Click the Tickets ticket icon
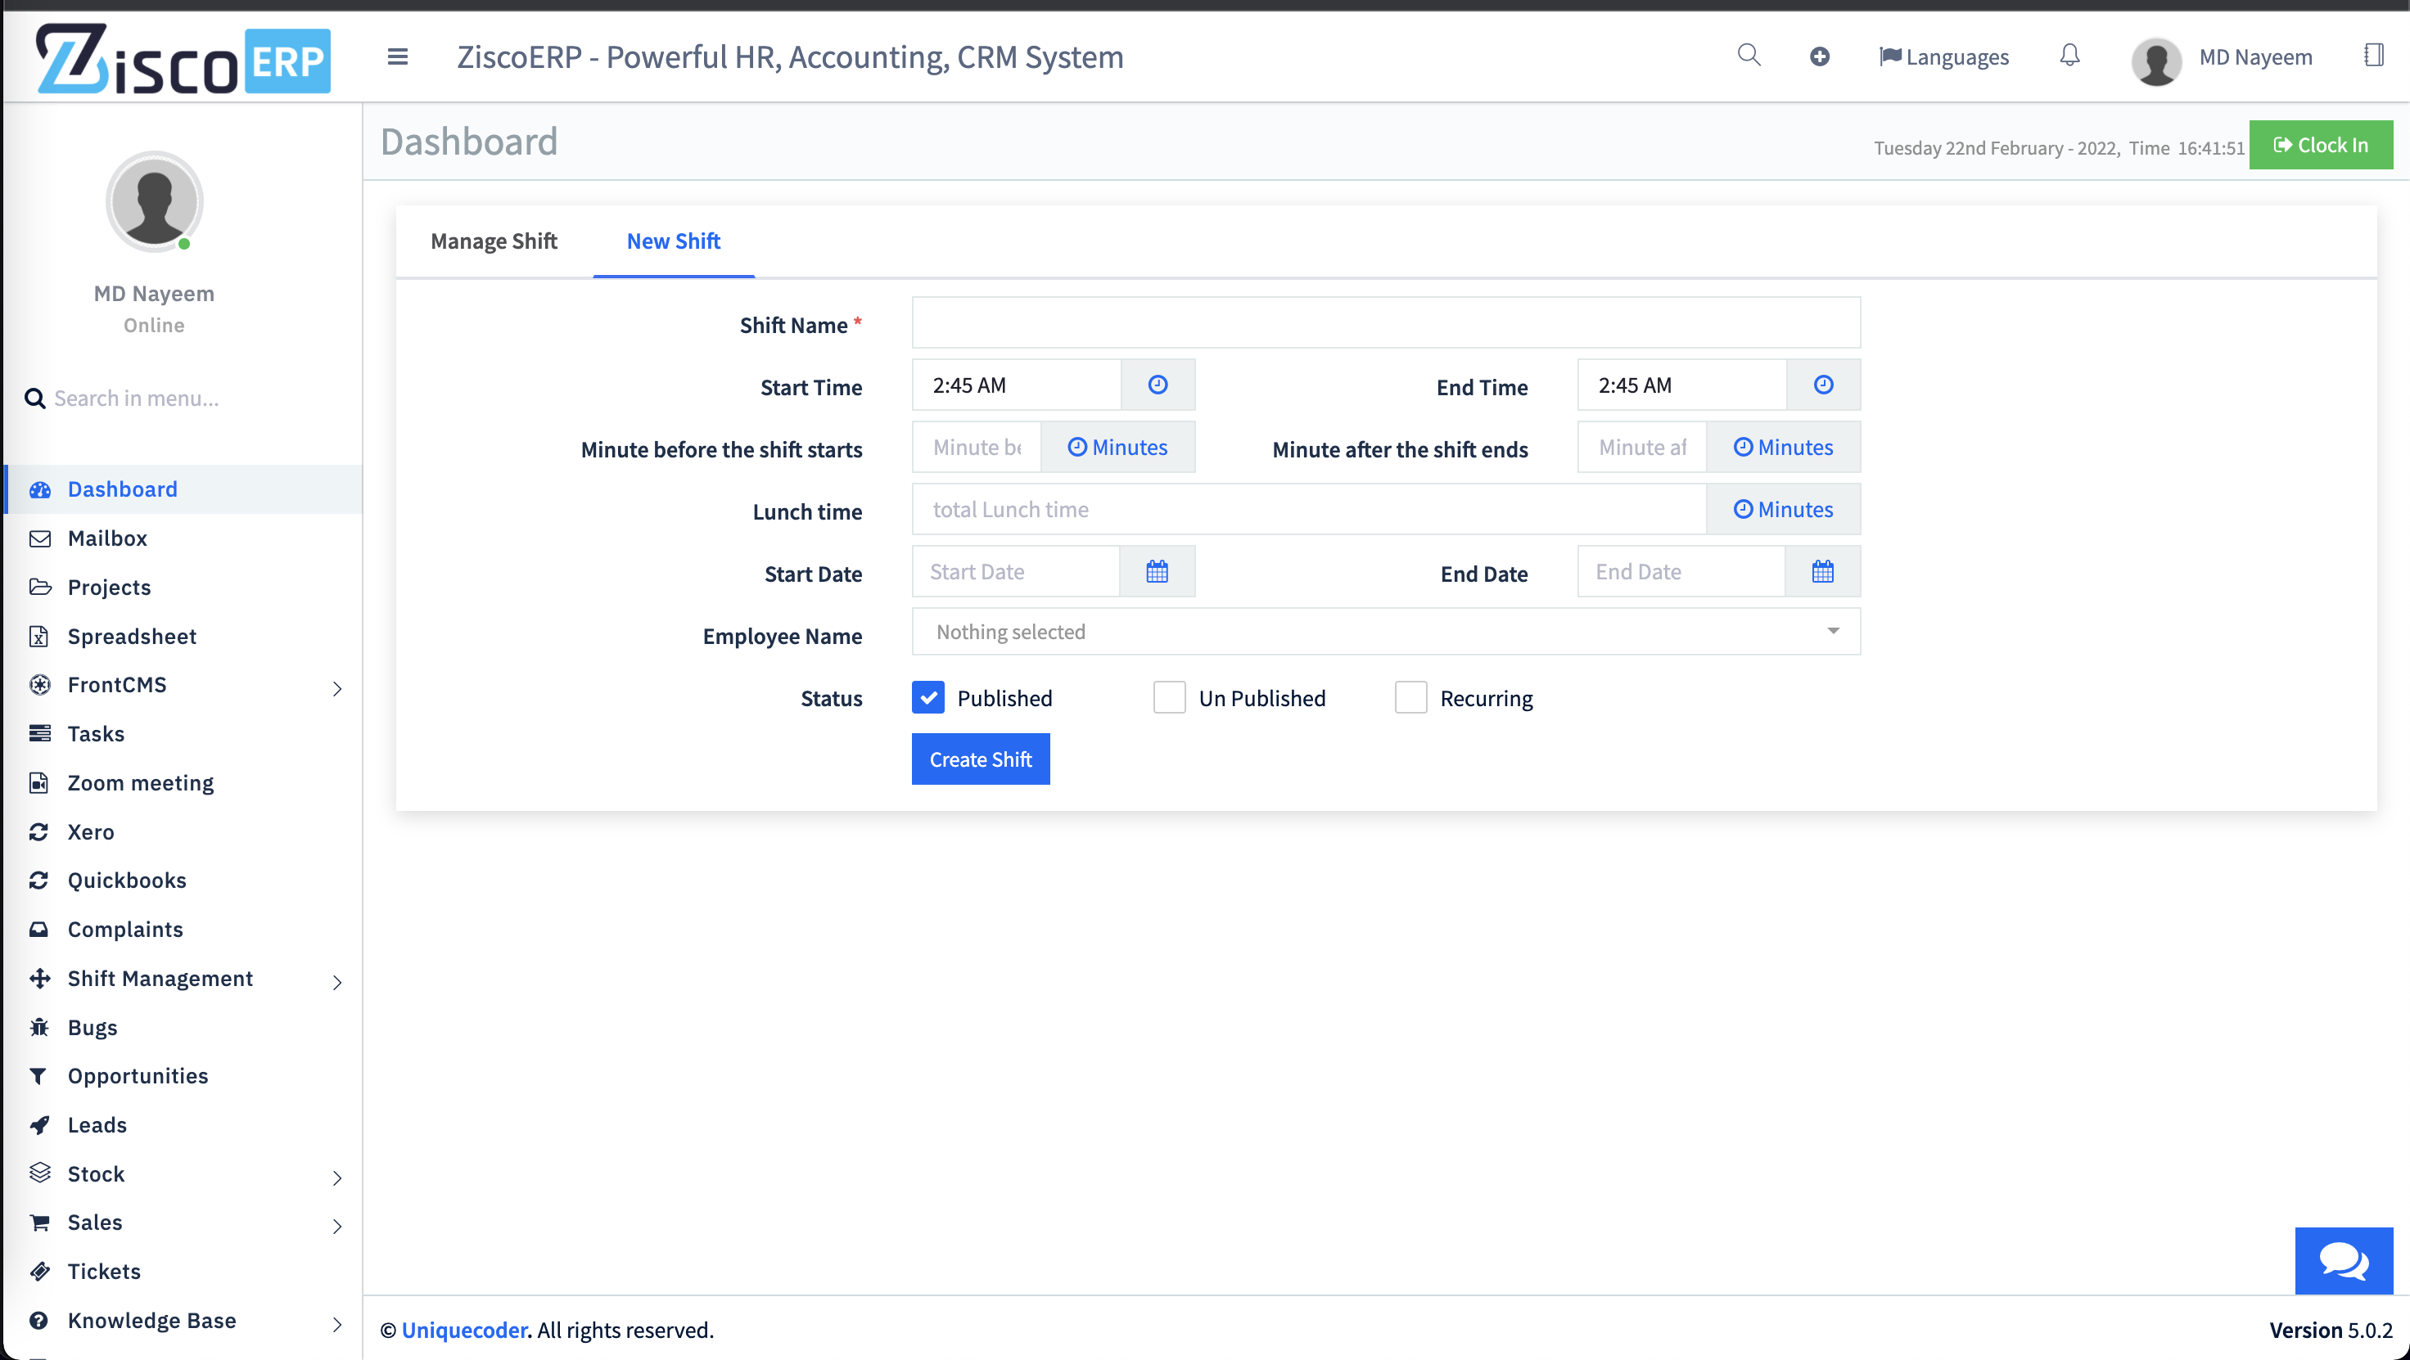The height and width of the screenshot is (1360, 2410). [38, 1271]
